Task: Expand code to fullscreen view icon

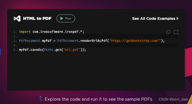Action: (x=176, y=32)
